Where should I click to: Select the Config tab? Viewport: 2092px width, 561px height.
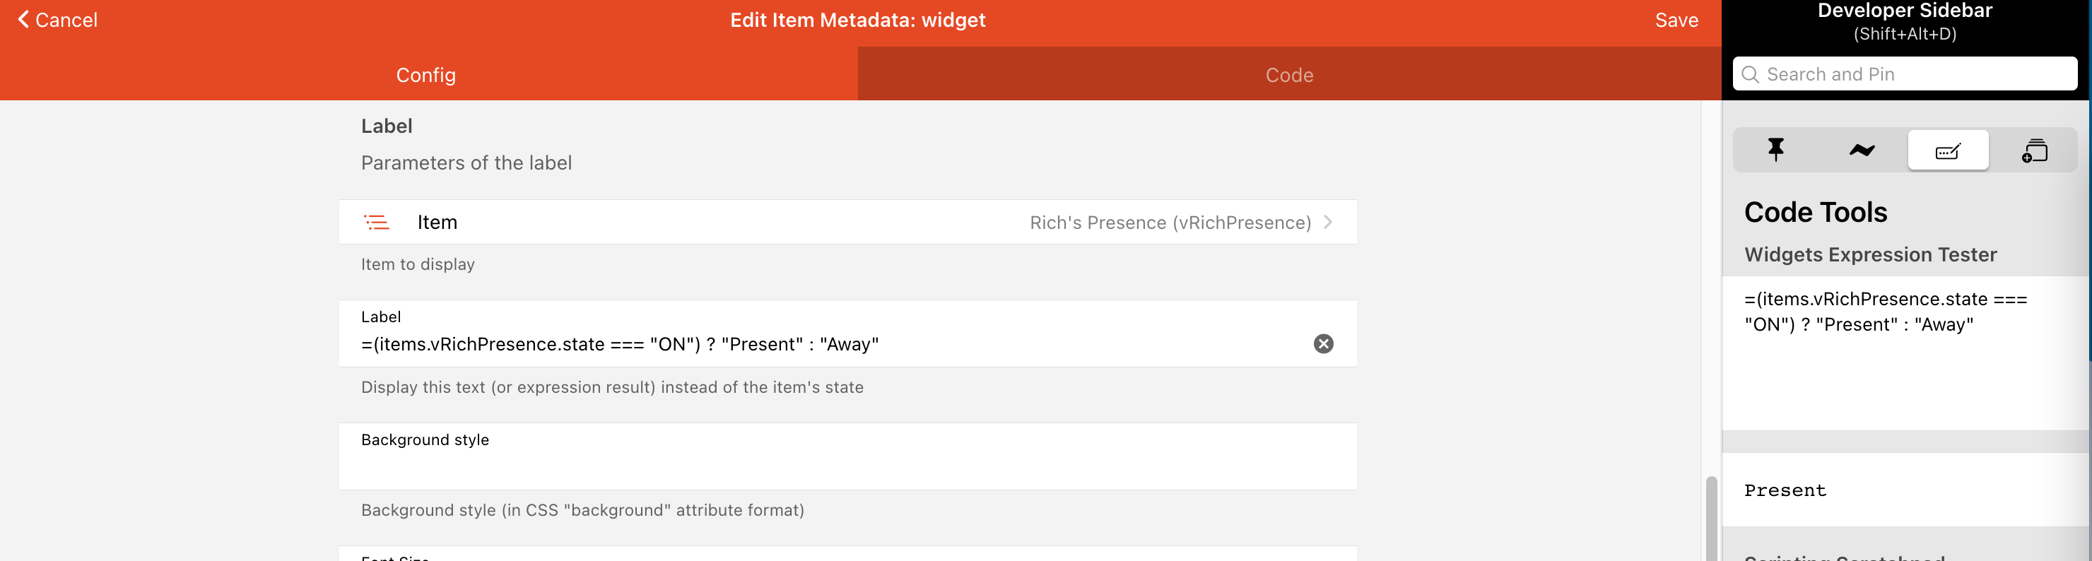click(x=426, y=75)
